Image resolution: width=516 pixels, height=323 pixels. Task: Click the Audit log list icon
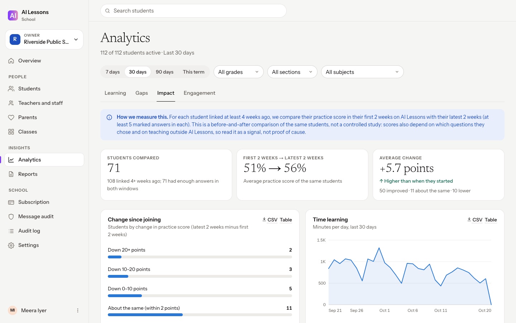(11, 231)
